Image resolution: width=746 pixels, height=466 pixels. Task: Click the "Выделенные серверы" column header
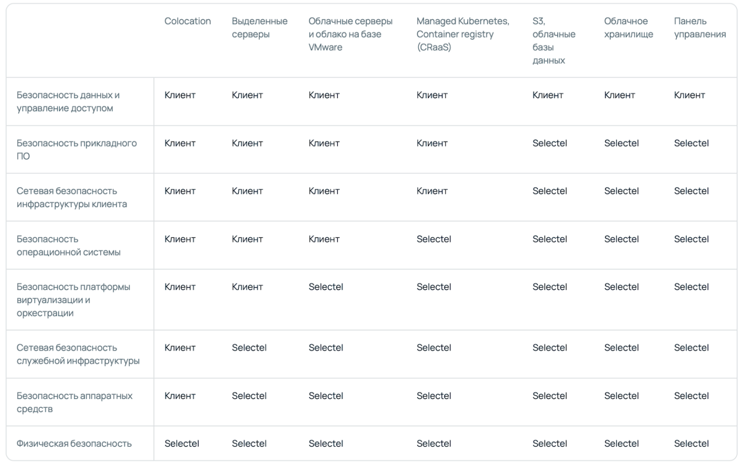point(259,28)
